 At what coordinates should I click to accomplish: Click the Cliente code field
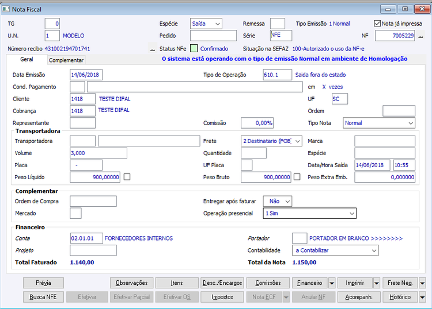coord(82,99)
